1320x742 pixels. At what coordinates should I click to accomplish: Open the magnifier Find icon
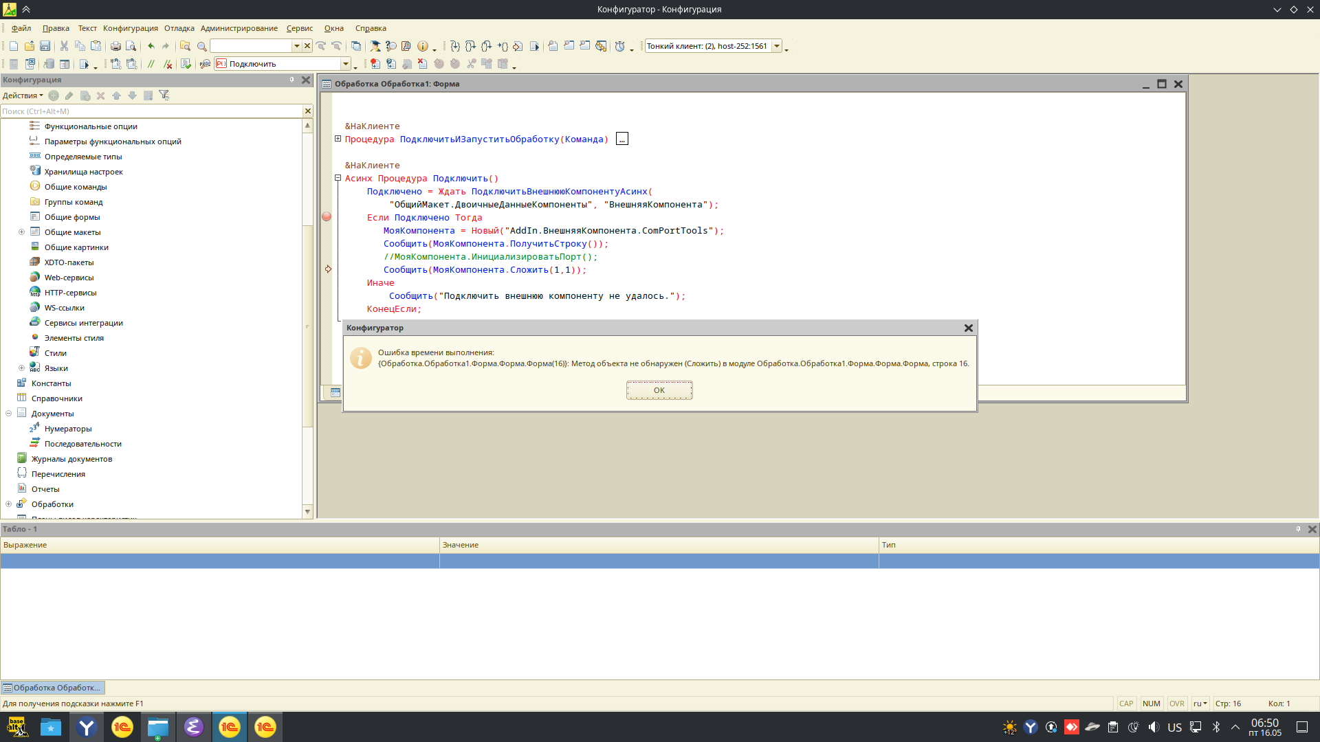coord(201,46)
